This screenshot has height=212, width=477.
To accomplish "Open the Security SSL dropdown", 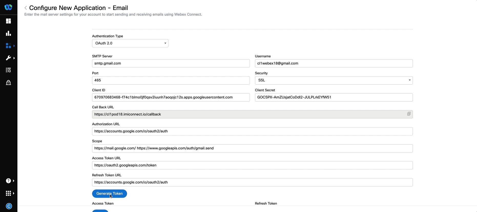I will [334, 80].
